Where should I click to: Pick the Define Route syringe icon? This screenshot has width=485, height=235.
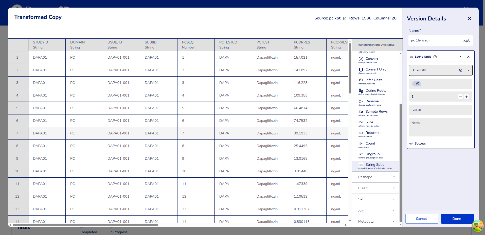361,91
